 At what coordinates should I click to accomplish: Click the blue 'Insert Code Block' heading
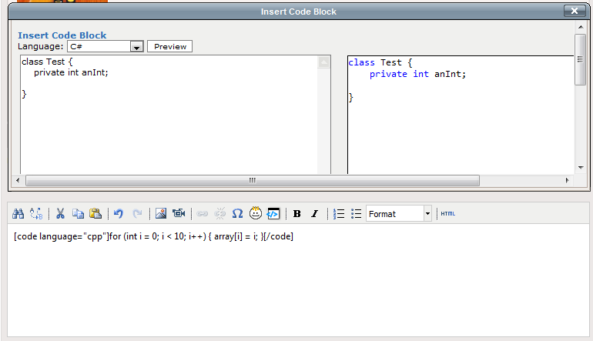tap(62, 35)
